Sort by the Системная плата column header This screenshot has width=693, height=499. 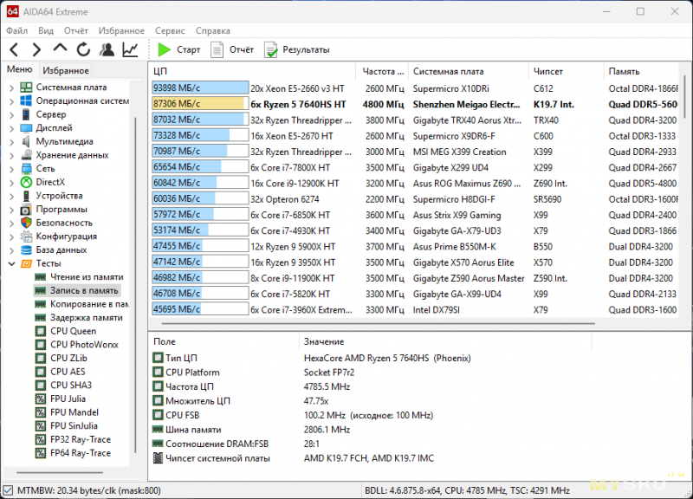coord(469,71)
